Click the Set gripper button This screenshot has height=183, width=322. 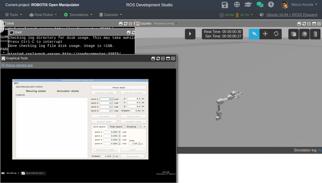pyautogui.click(x=132, y=157)
